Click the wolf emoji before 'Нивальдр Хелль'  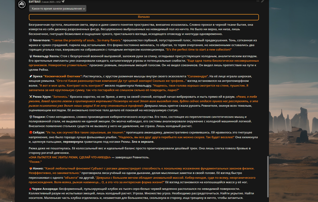point(30,56)
